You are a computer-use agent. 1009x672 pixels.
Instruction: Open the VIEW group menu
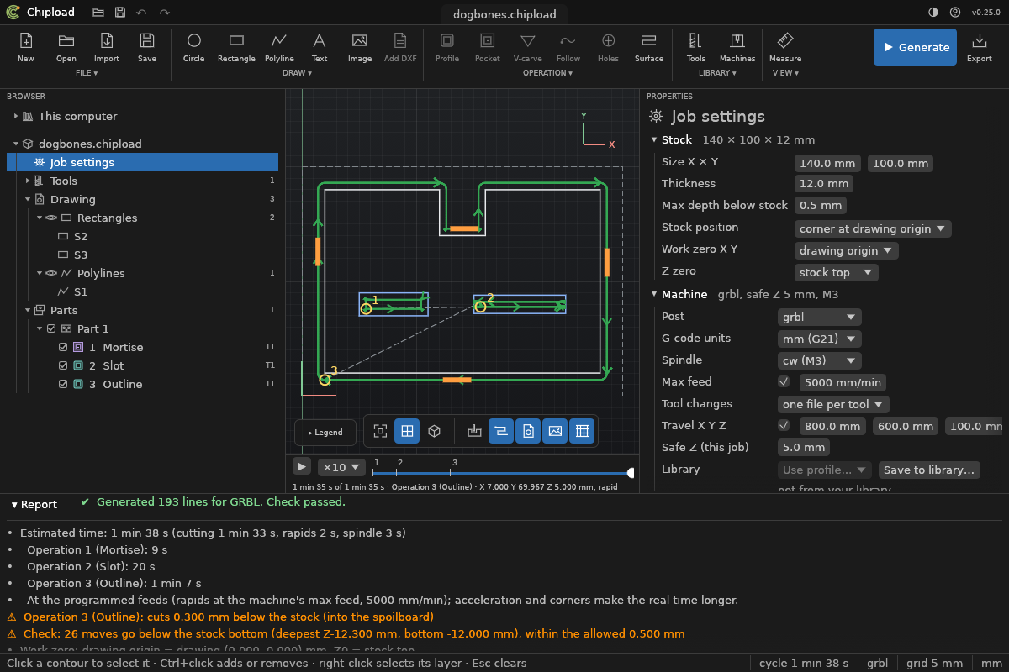[785, 73]
